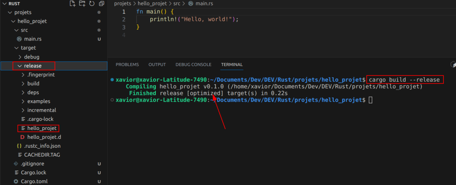Collapse all folders with the collapse icon
456x185 pixels.
(x=102, y=4)
